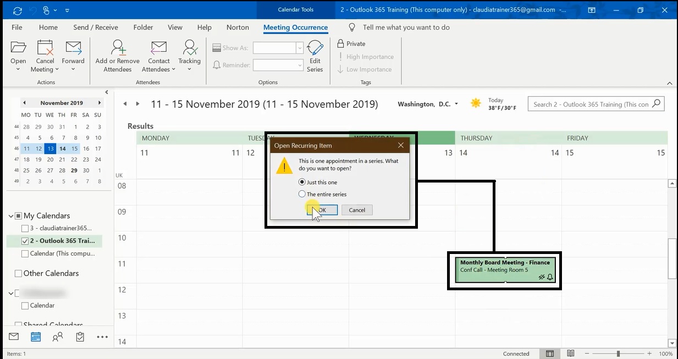This screenshot has width=678, height=359.
Task: Click the calendar vertical scrollbar thumb
Action: point(671,258)
